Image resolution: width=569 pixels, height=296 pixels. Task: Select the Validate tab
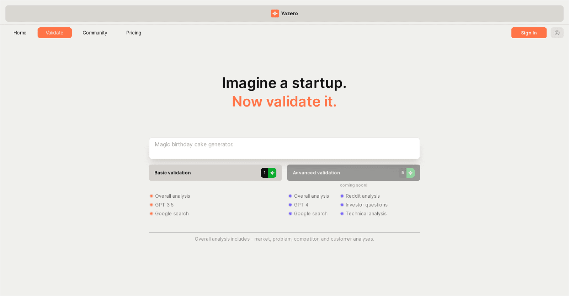pyautogui.click(x=54, y=33)
